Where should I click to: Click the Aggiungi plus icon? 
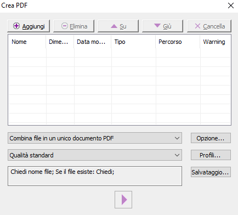[x=16, y=26]
